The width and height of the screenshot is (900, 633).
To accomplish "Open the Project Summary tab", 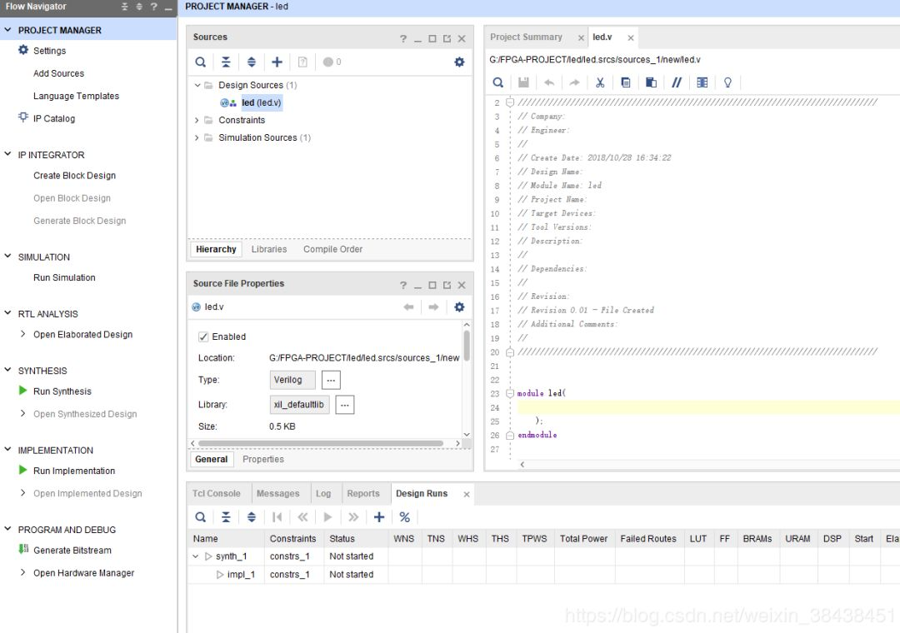I will coord(526,37).
